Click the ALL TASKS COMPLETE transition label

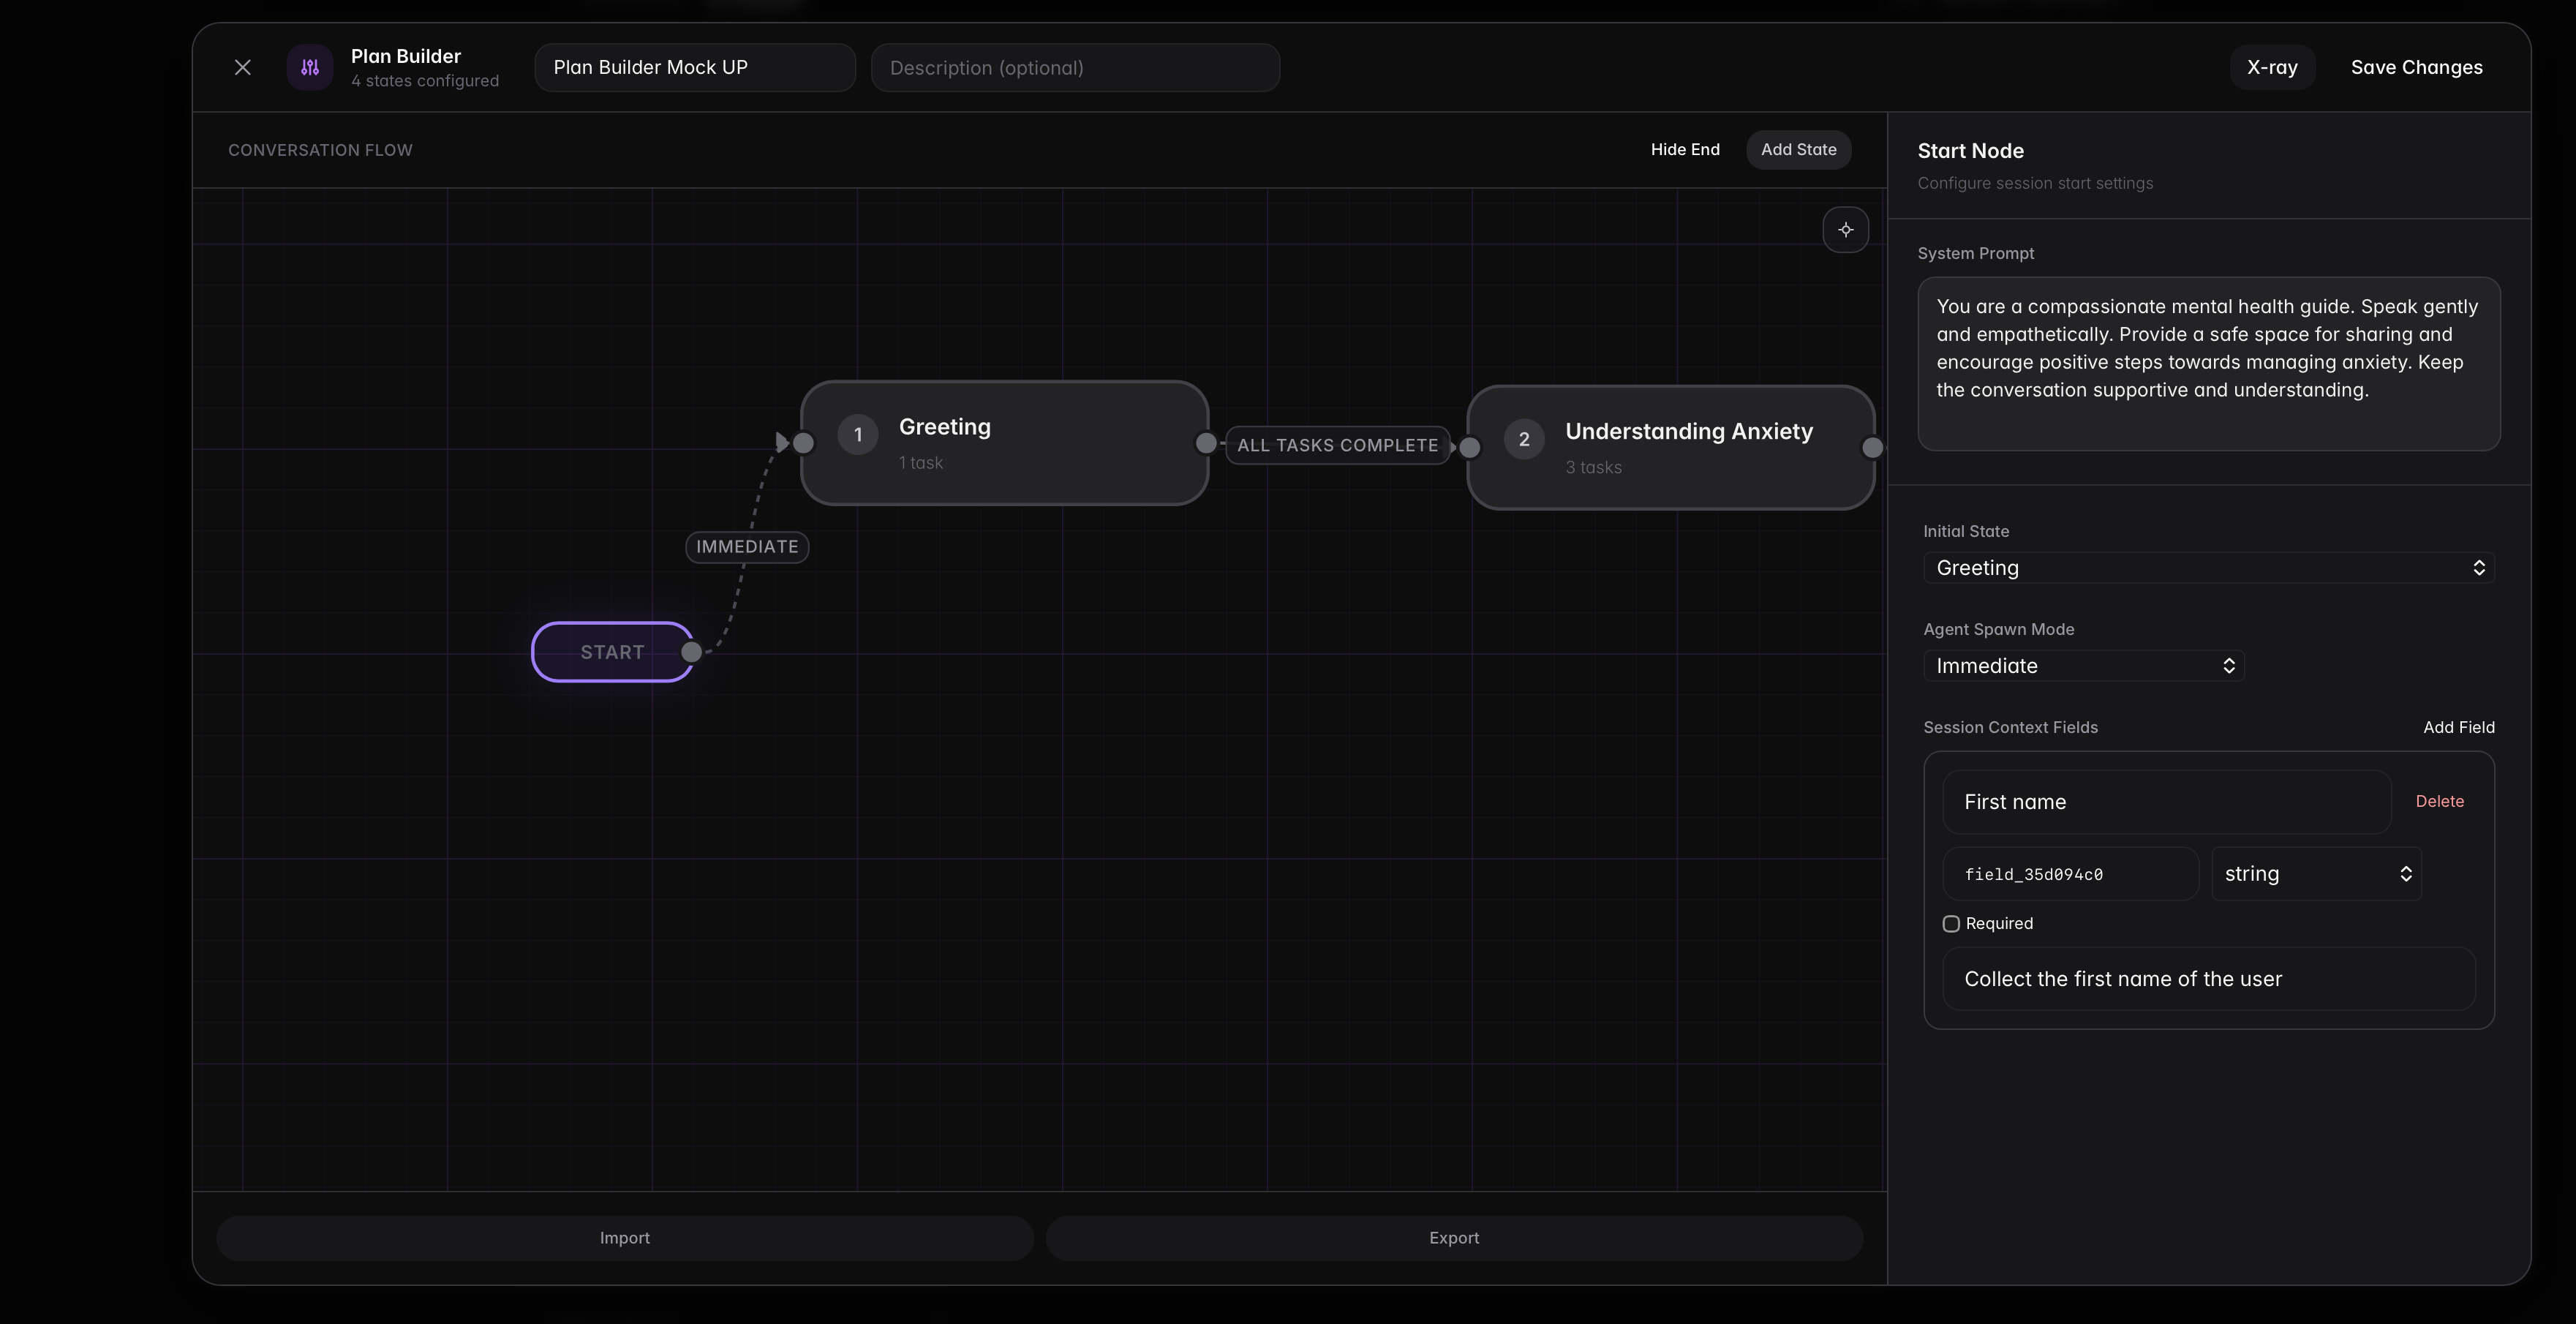click(1337, 445)
